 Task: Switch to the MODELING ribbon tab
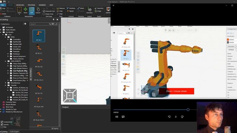tap(20, 5)
